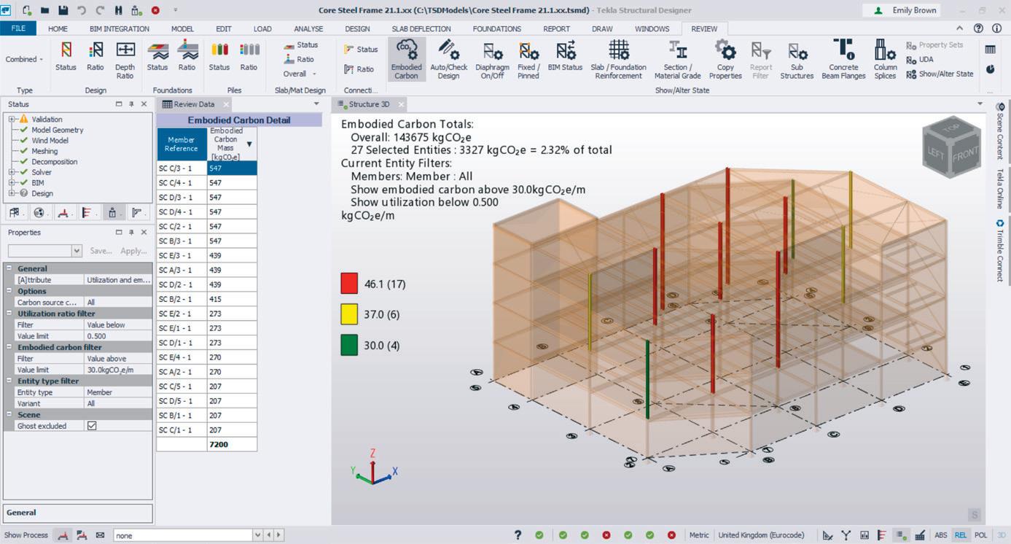
Task: Open the Scene Content side panel
Action: click(1000, 131)
